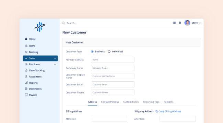The image size is (223, 123).
Task: Click the Shipping Address Attention field
Action: click(178, 119)
